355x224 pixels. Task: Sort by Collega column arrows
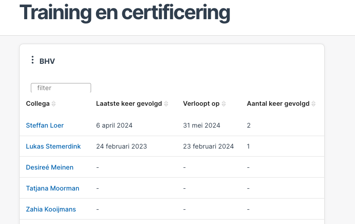pyautogui.click(x=54, y=104)
